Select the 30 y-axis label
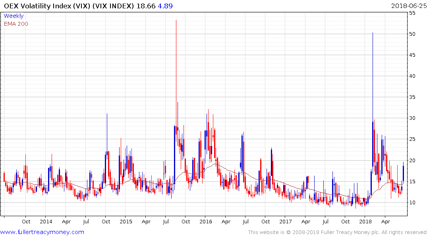 [412, 118]
